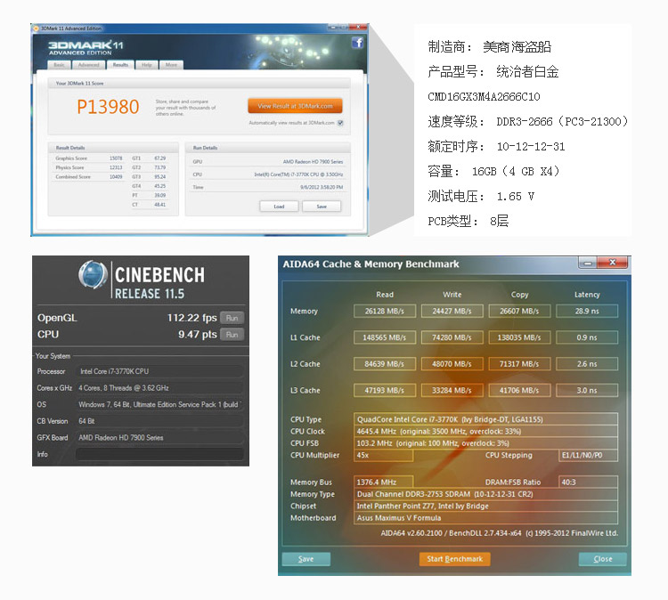Click View Result at 3DMark.com button

click(295, 106)
